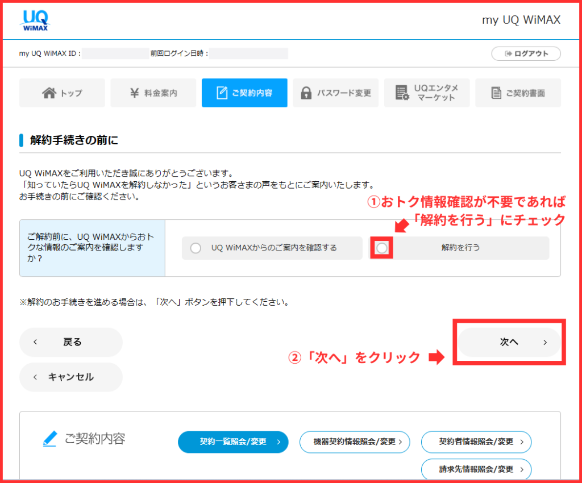Click the my UQ WiMAX header text
The height and width of the screenshot is (483, 582).
click(x=521, y=20)
